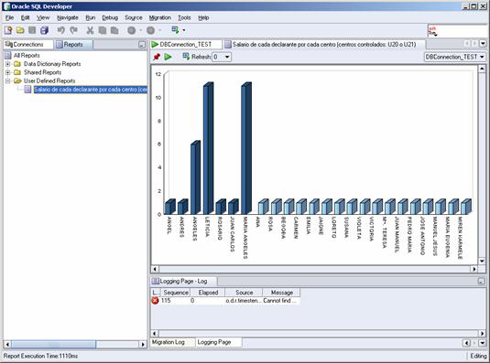490x363 pixels.
Task: Switch to the Connections tab
Action: [x=28, y=44]
